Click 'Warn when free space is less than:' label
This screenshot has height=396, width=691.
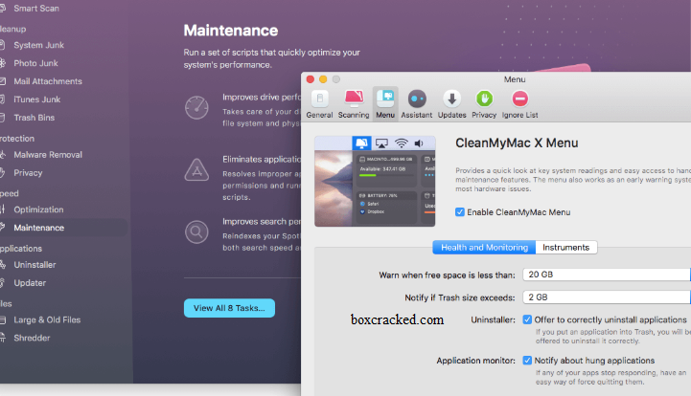coord(447,275)
